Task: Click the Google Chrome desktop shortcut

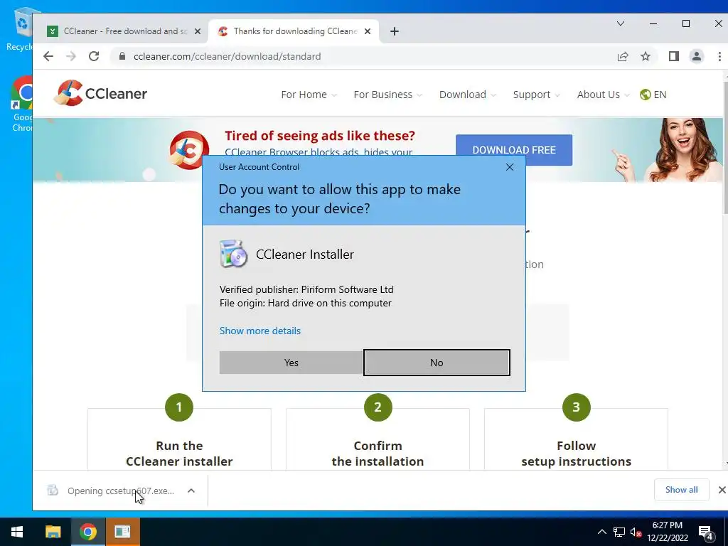Action: [x=21, y=105]
